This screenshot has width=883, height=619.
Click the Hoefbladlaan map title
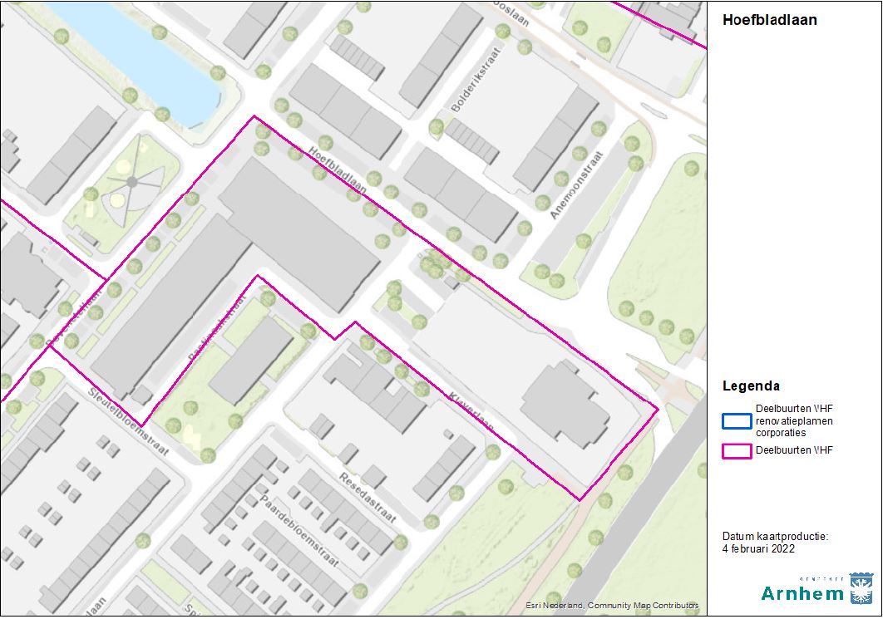click(x=769, y=20)
